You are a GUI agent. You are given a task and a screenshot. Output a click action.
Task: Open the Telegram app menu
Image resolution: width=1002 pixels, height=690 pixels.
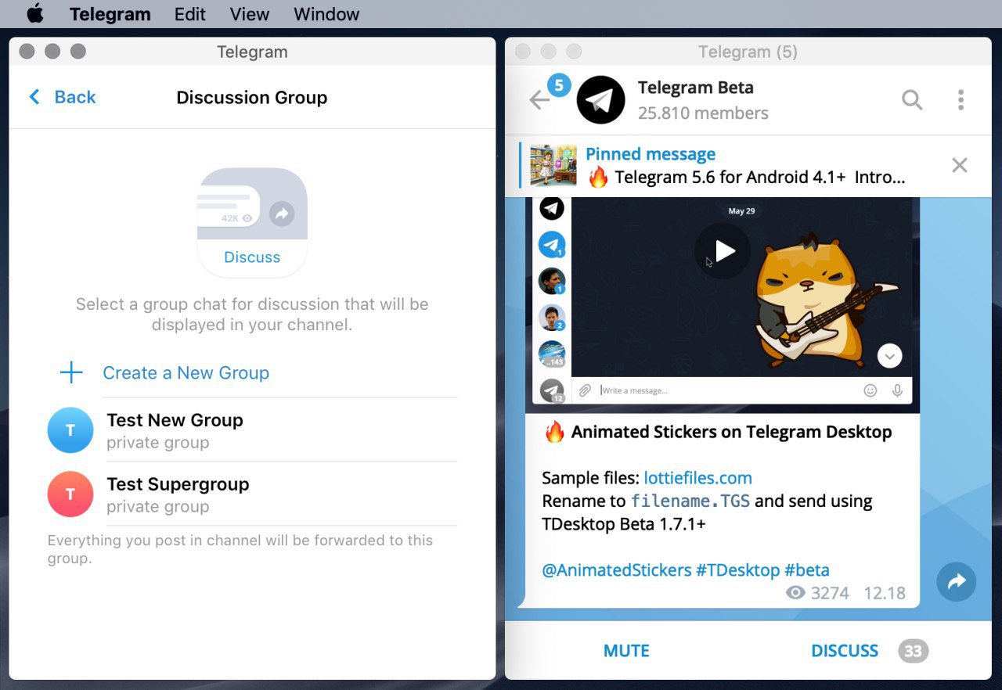(110, 14)
